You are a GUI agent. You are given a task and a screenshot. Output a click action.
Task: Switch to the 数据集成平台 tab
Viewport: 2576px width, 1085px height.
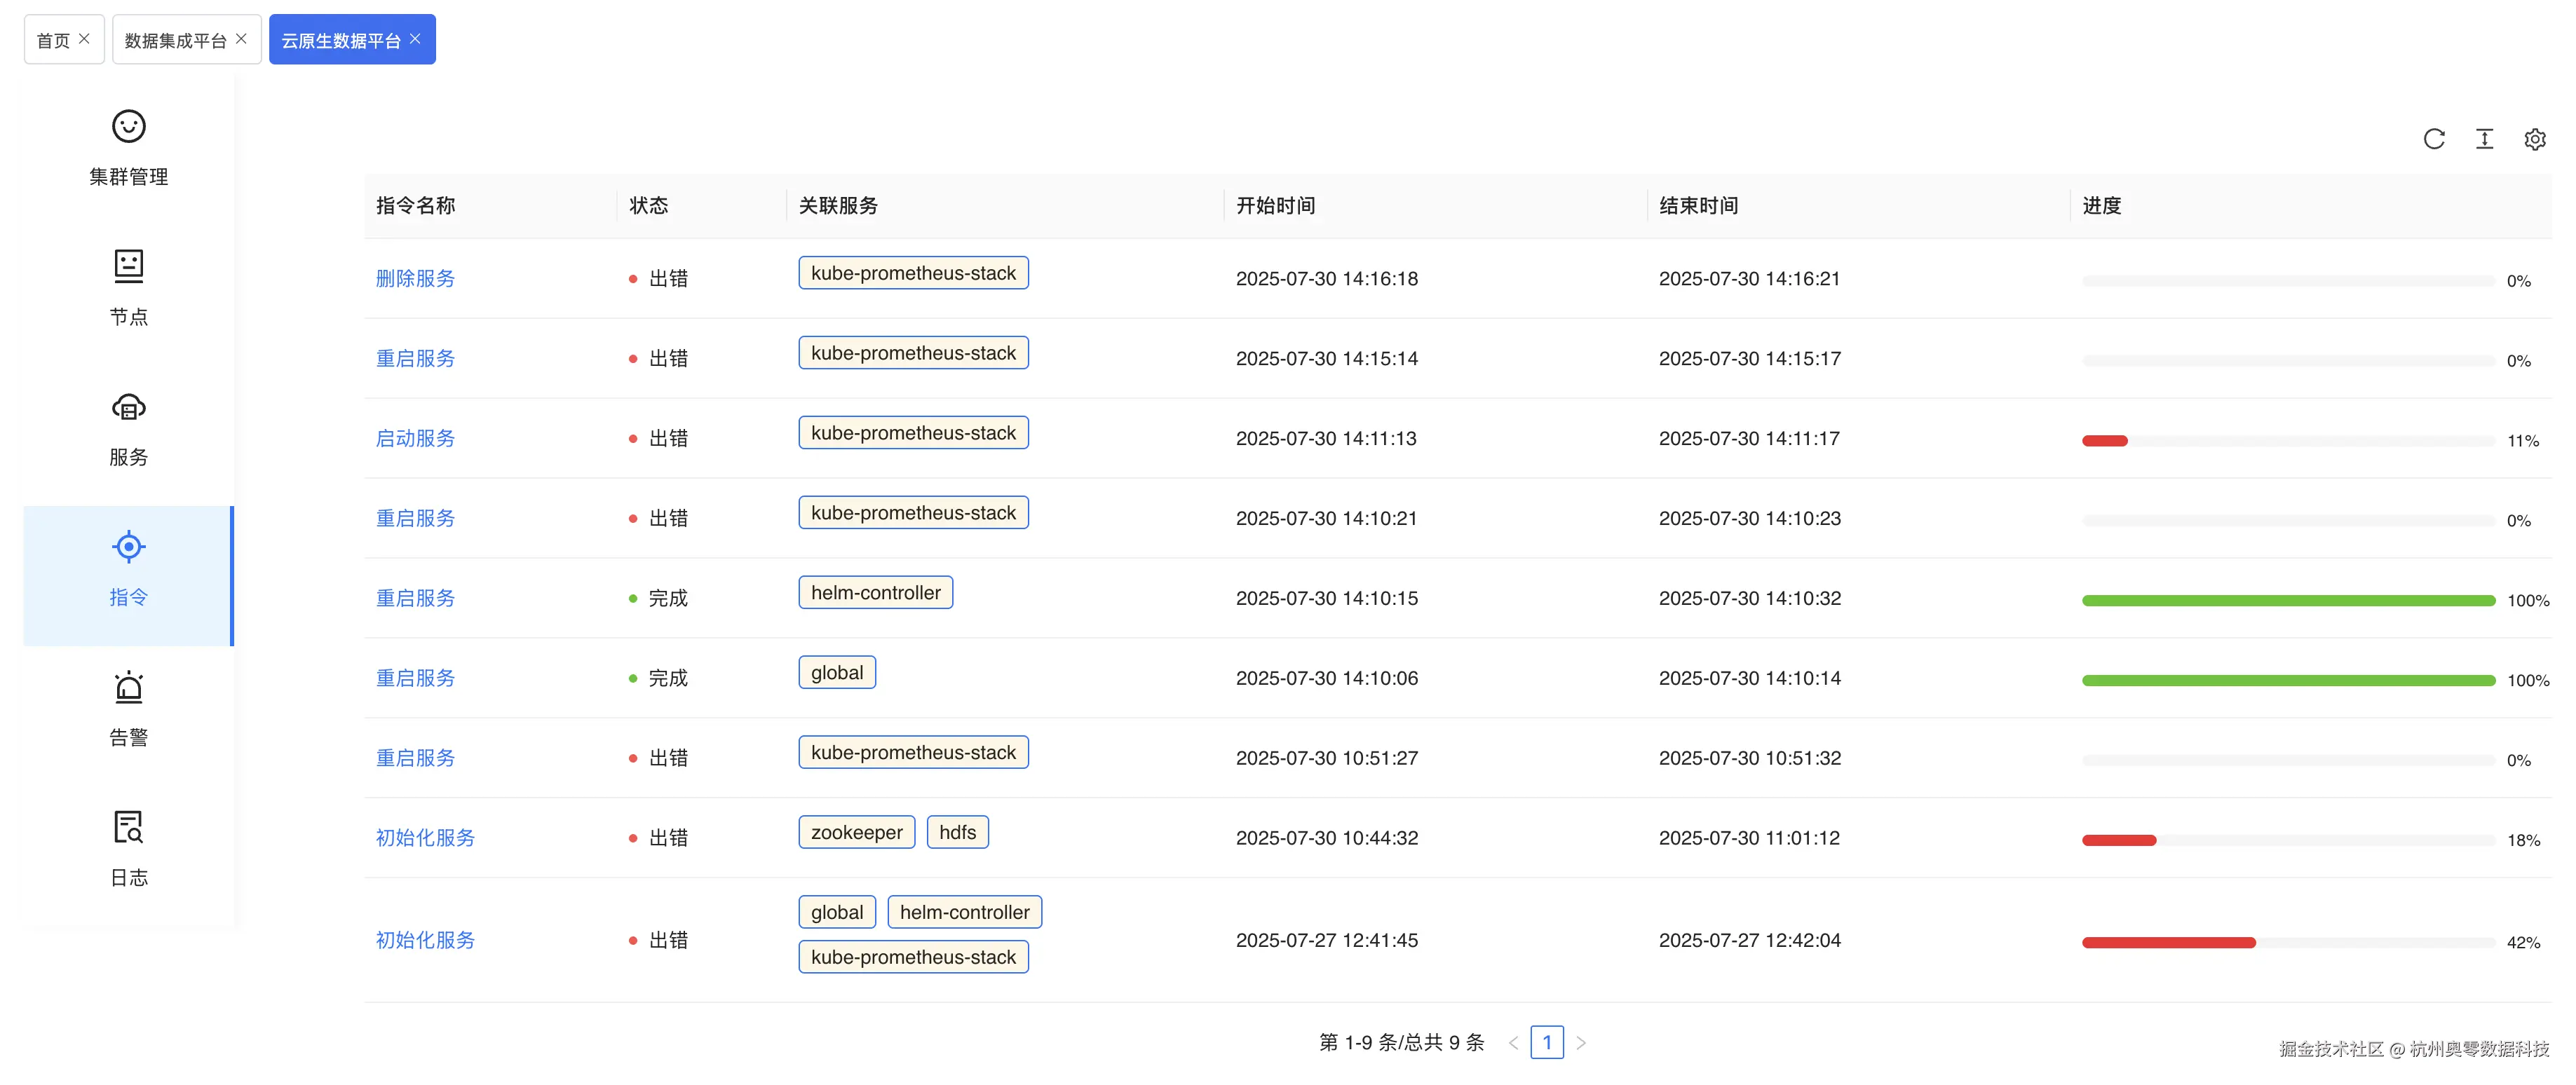pos(175,41)
